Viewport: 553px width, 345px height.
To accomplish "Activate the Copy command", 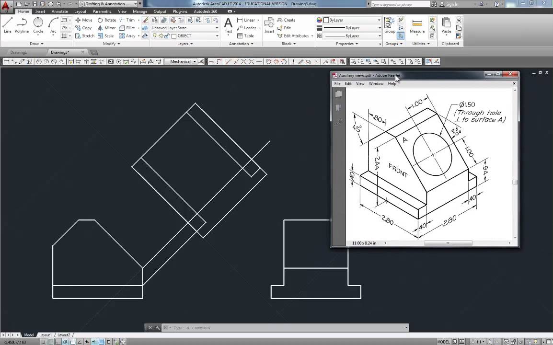I will click(83, 28).
